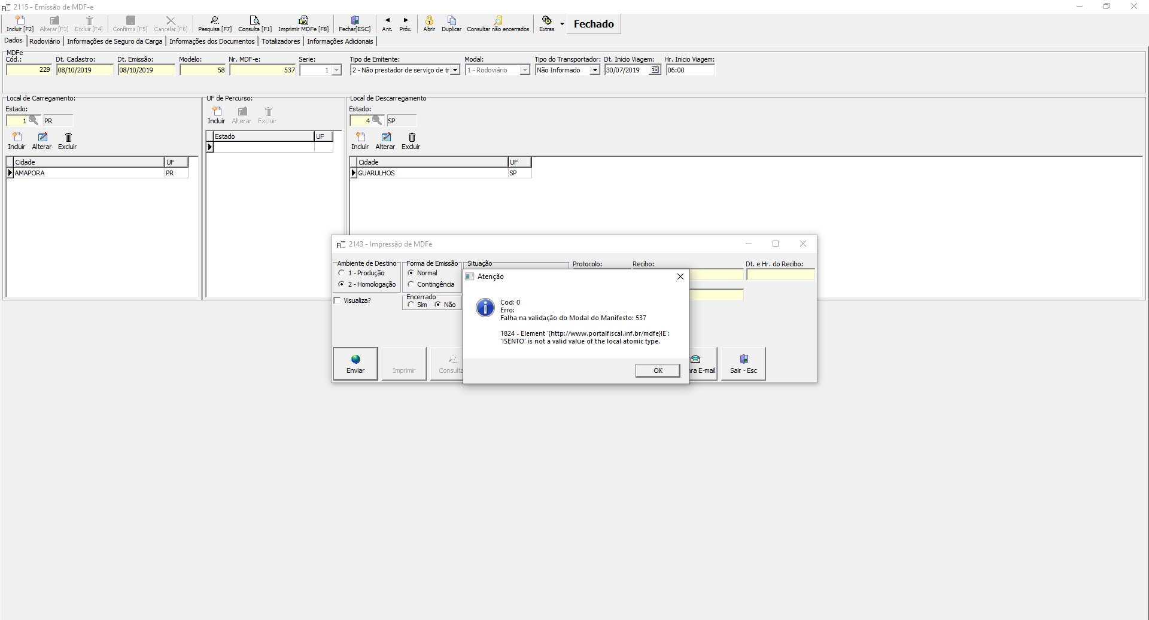This screenshot has height=620, width=1149.
Task: Go to previous record with Ant.
Action: coord(387,24)
